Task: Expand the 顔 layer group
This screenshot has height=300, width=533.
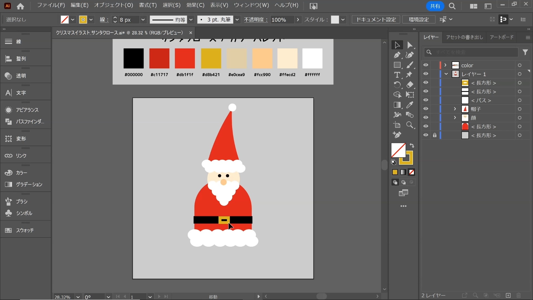Action: (455, 117)
